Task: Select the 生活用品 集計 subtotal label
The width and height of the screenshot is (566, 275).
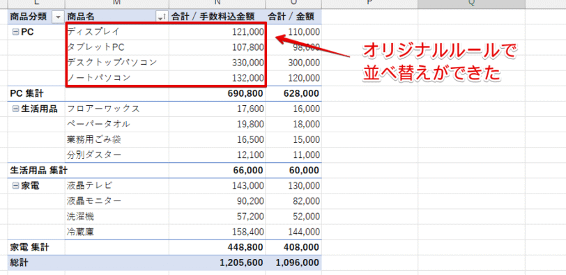Action: [38, 171]
